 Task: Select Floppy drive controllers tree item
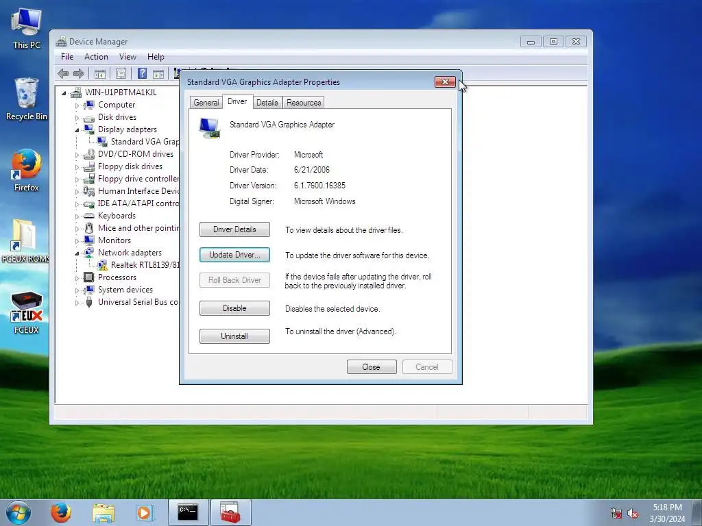coord(138,179)
